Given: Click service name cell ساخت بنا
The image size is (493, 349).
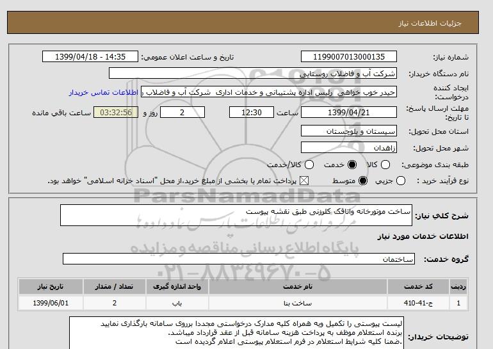Looking at the screenshot, I should (x=298, y=303).
